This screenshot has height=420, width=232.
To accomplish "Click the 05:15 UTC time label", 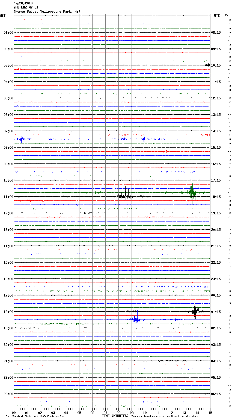I will [216, 378].
